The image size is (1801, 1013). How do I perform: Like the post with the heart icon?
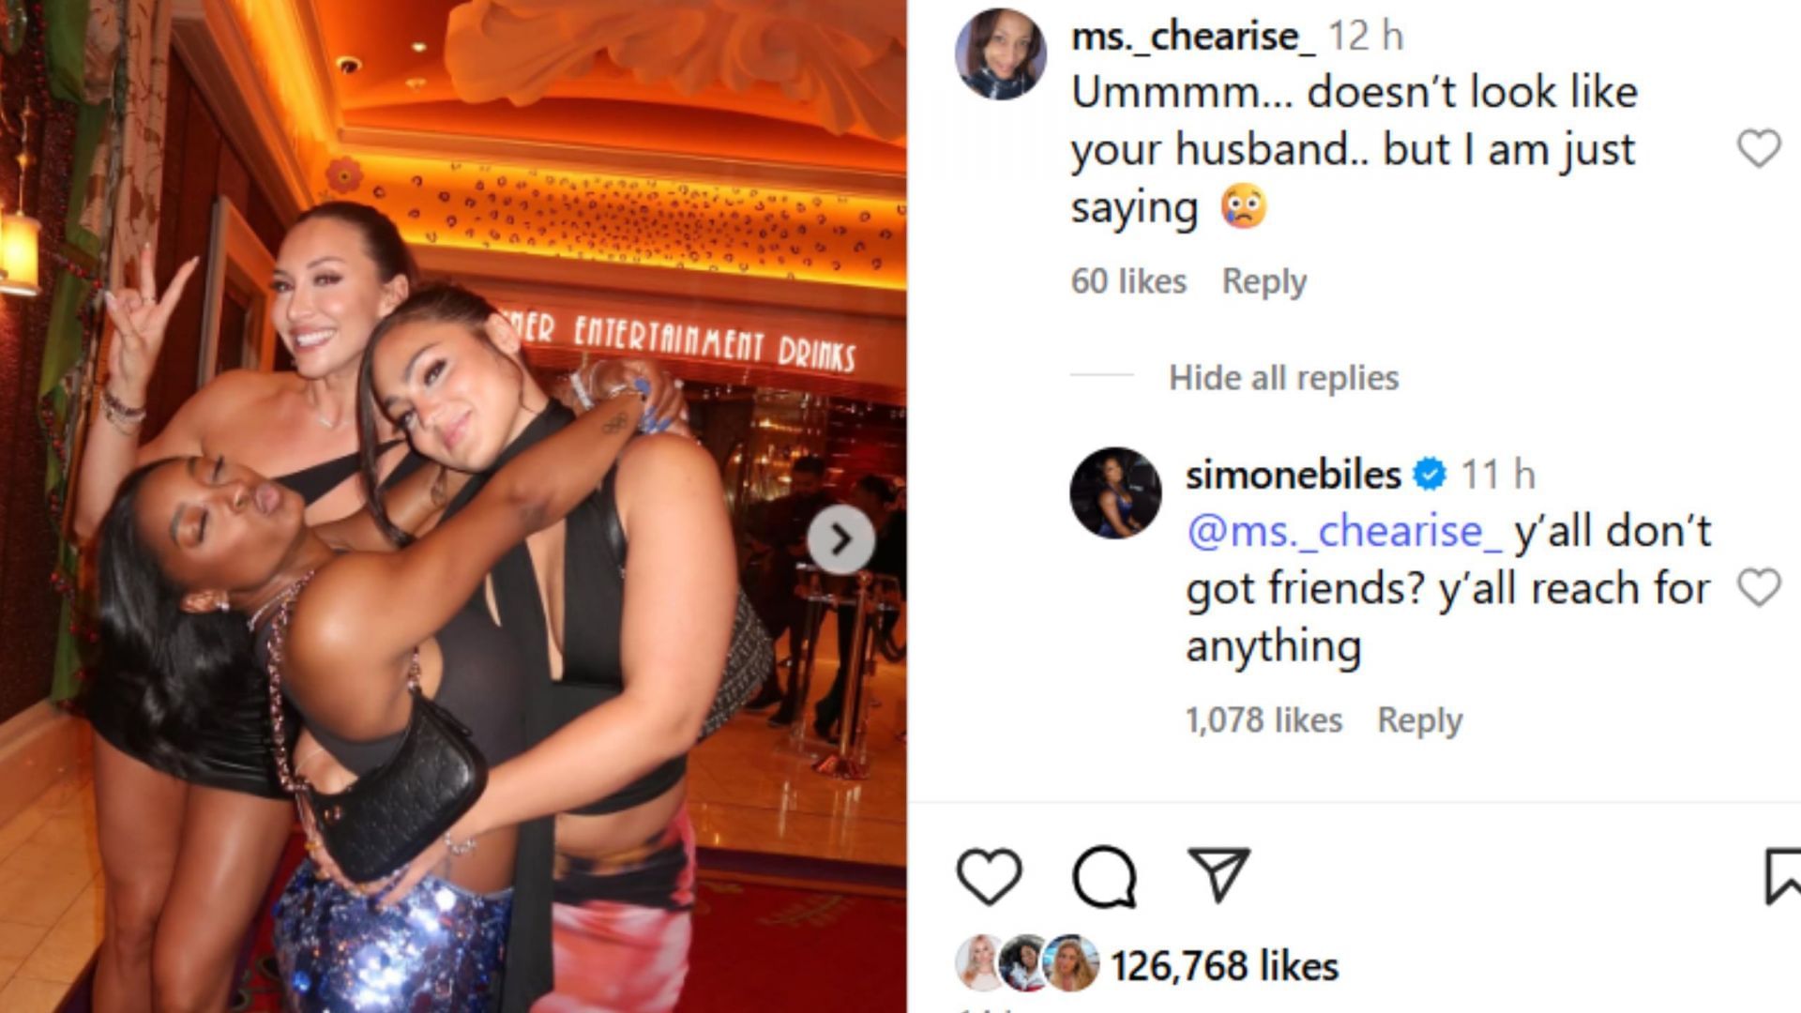click(989, 876)
